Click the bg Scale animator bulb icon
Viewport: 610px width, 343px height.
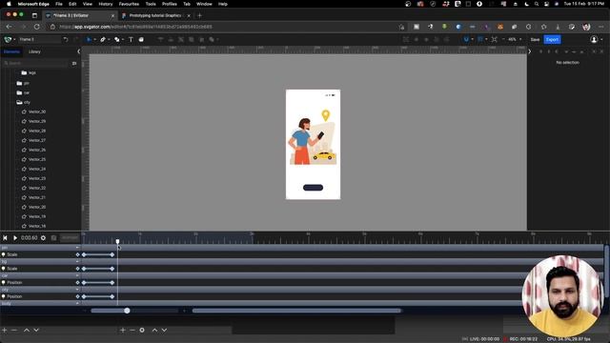[x=4, y=269]
